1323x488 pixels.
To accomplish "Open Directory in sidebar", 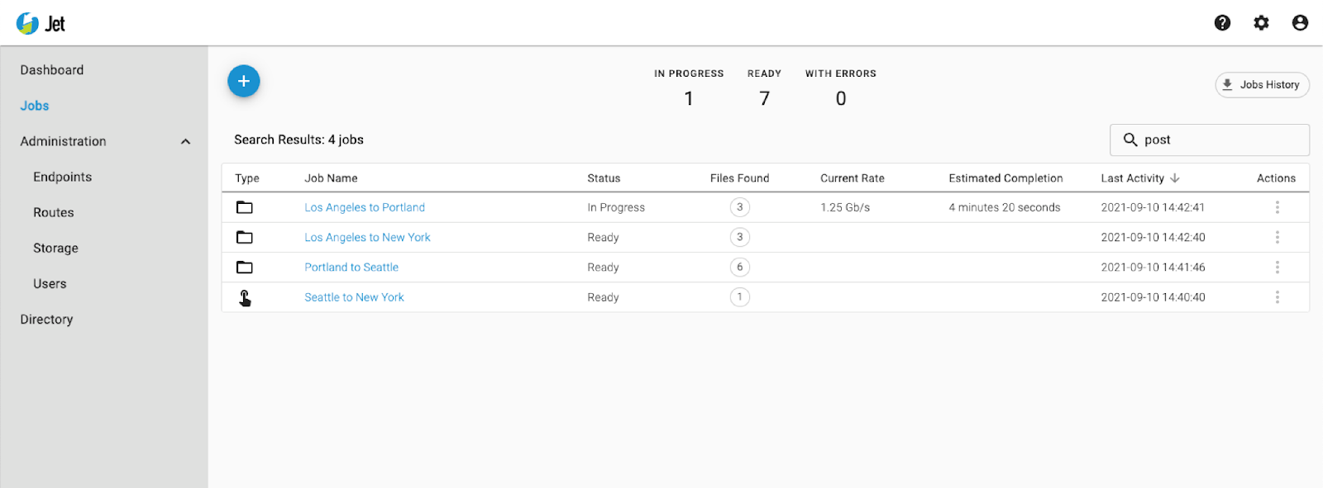I will (x=46, y=320).
